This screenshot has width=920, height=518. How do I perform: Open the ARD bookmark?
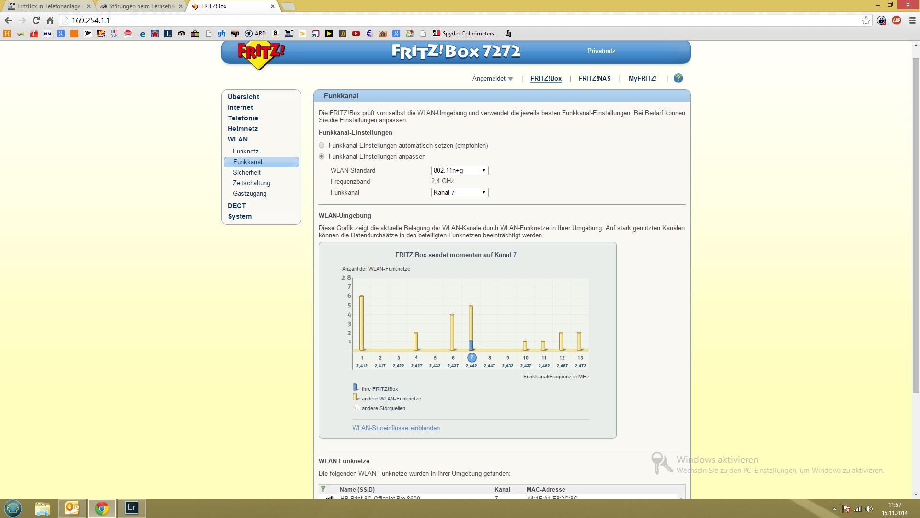click(x=255, y=34)
